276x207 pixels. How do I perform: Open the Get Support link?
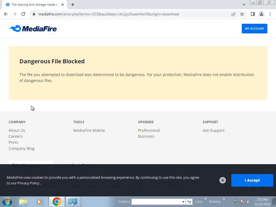click(213, 130)
